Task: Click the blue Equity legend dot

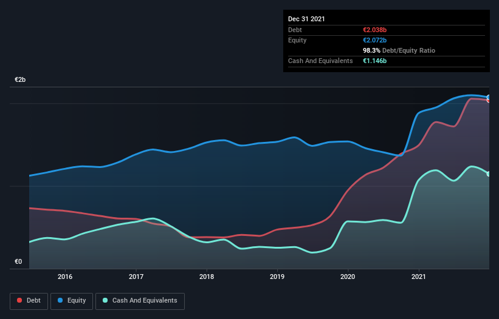Action: (60, 300)
